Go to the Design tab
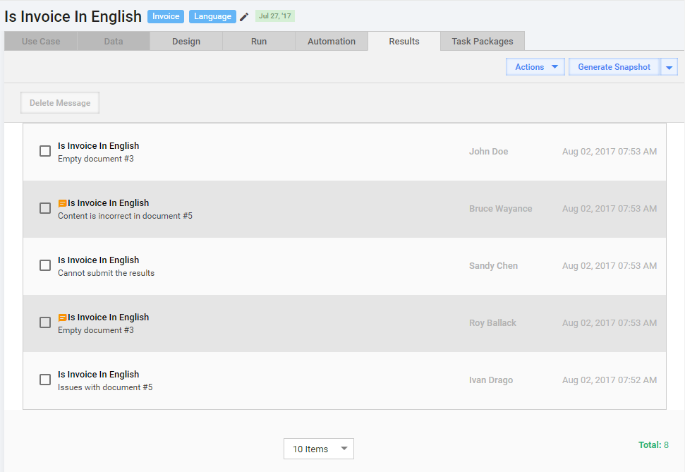The width and height of the screenshot is (685, 472). [x=186, y=41]
